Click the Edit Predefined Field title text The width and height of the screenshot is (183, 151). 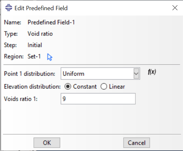[x=41, y=8]
